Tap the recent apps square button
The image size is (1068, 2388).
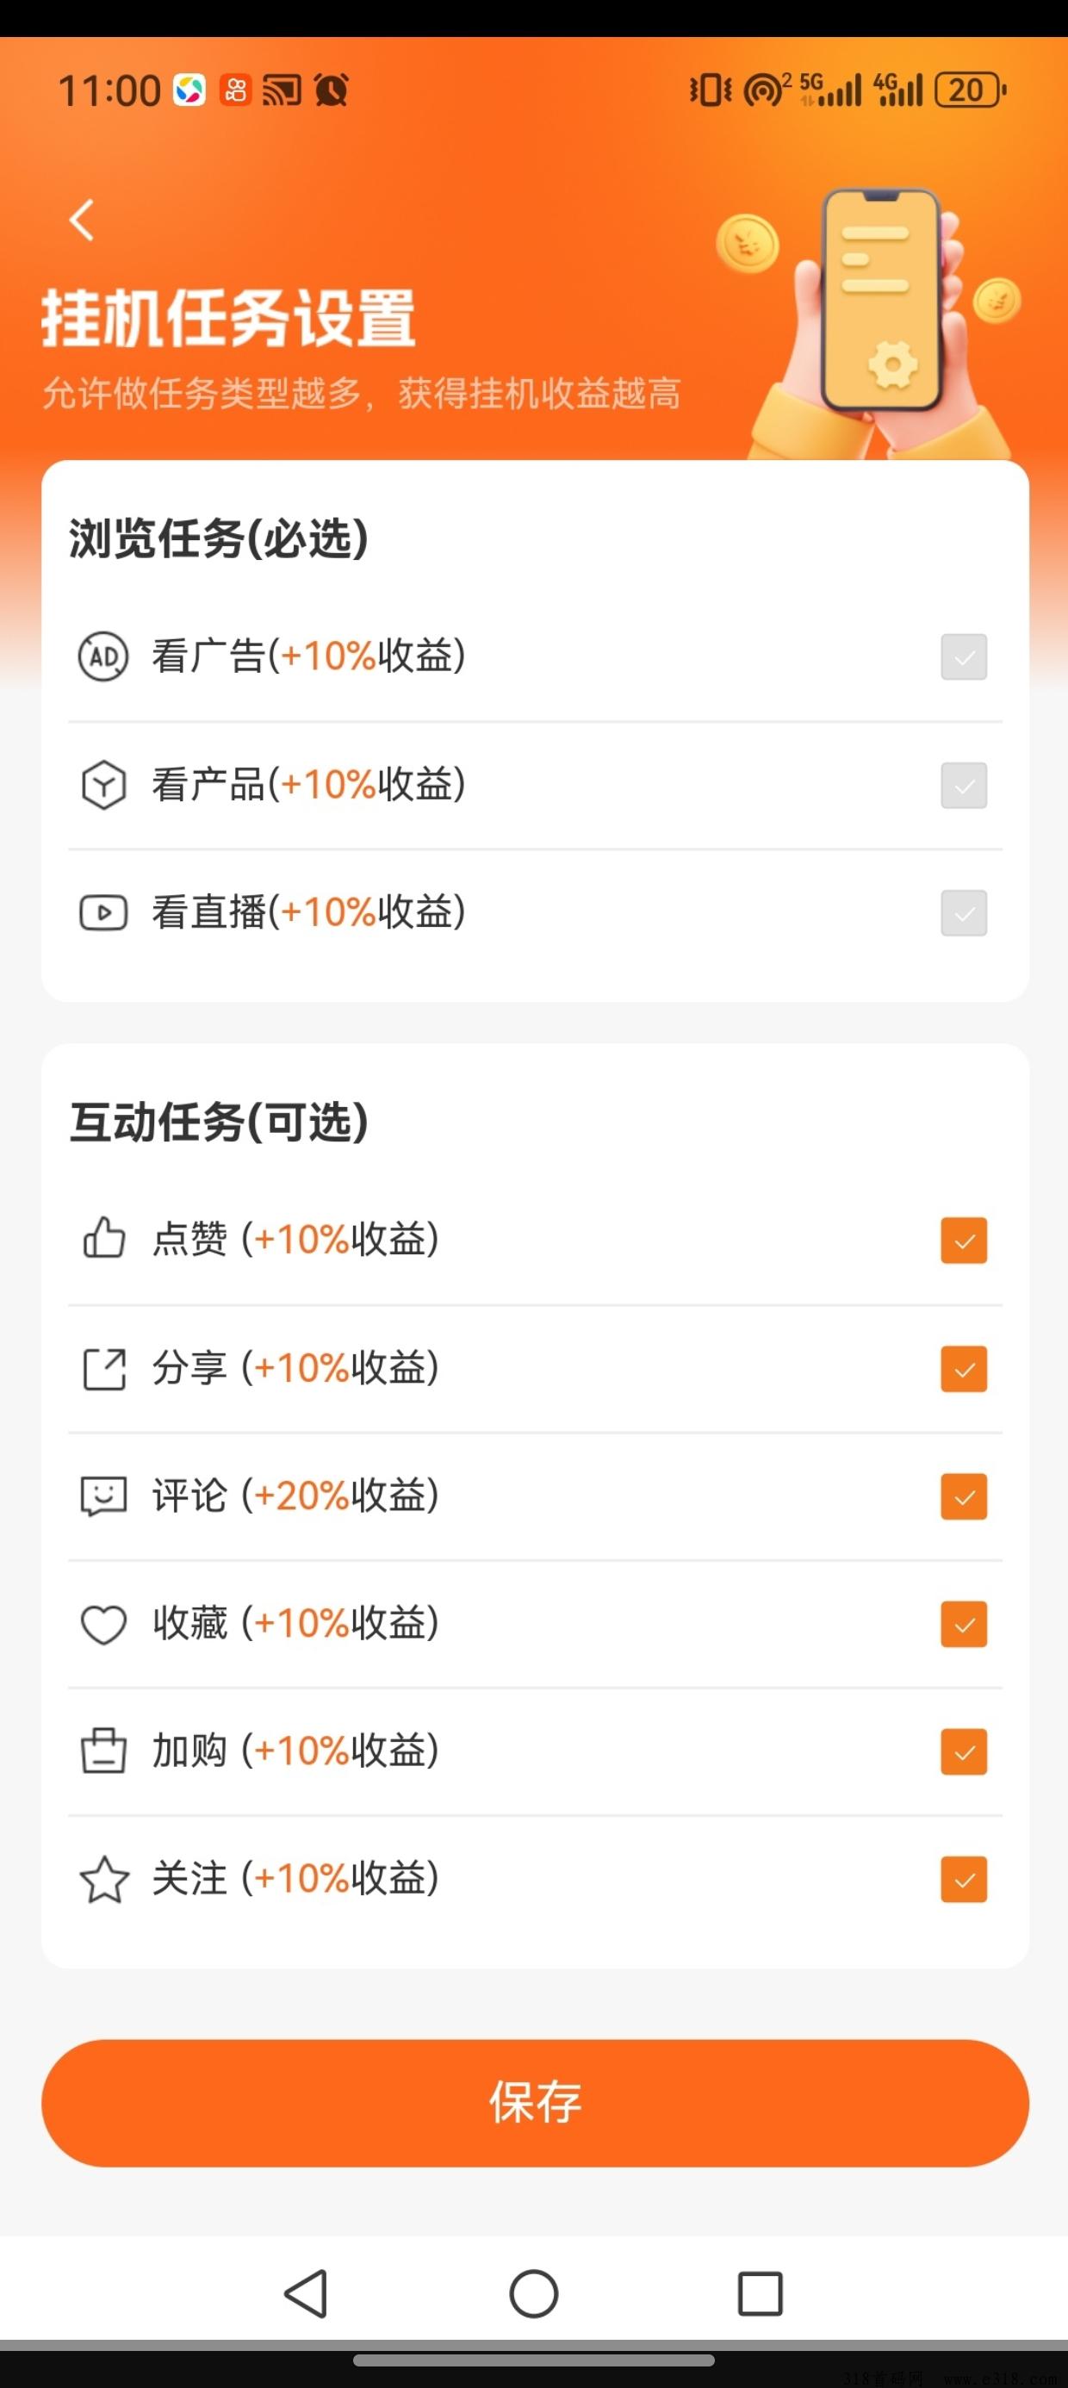[x=761, y=2293]
